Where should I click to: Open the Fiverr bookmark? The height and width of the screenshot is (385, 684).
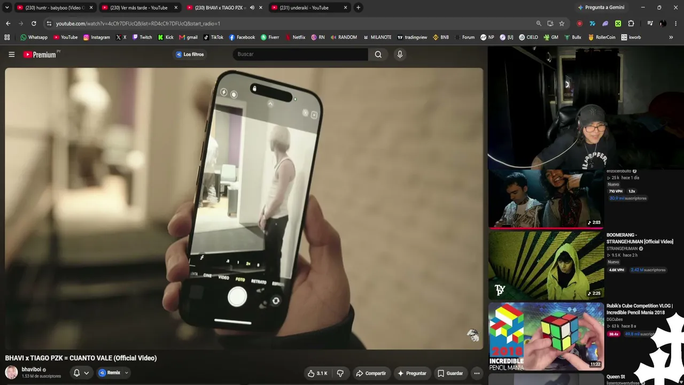click(x=270, y=37)
